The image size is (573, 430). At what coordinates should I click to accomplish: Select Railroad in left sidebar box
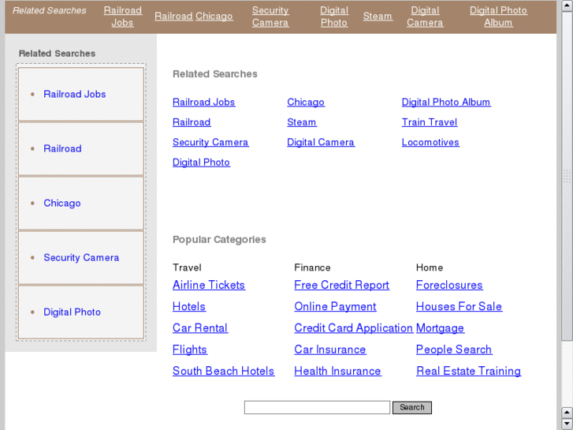click(x=62, y=148)
